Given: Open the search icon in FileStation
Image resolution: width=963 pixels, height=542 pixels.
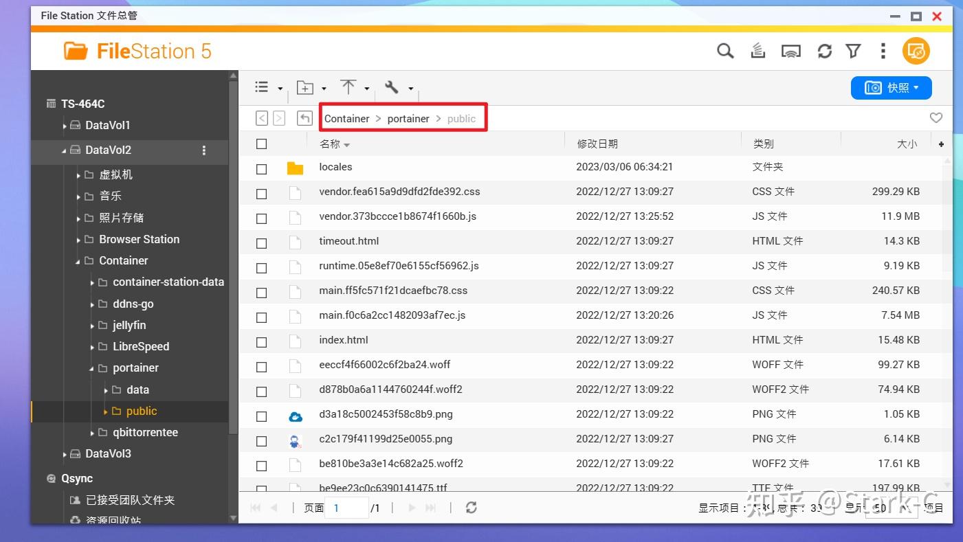Looking at the screenshot, I should [x=724, y=50].
